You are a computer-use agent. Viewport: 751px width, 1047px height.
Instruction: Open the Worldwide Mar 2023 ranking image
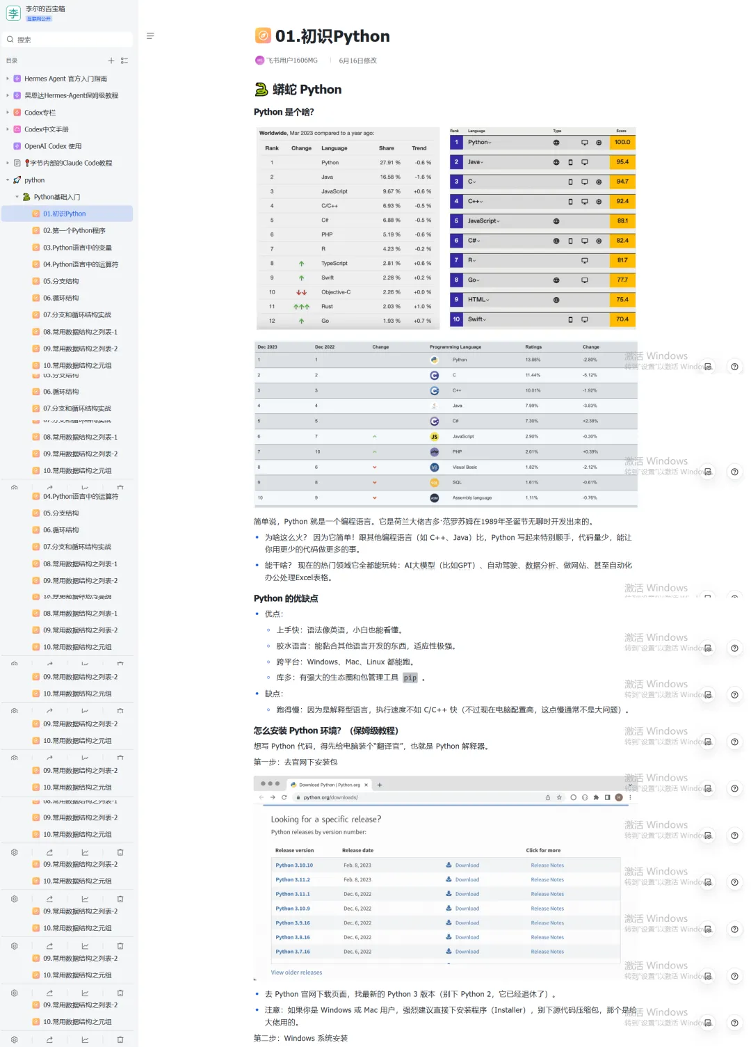348,227
